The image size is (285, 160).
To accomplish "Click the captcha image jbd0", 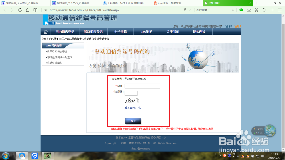I will pos(132,100).
